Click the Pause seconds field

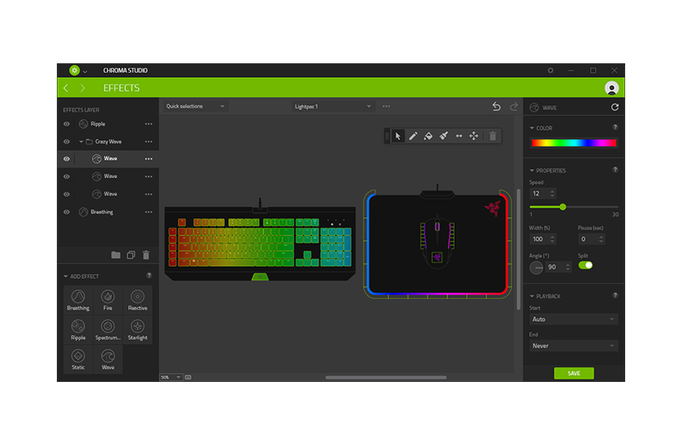[x=592, y=239]
